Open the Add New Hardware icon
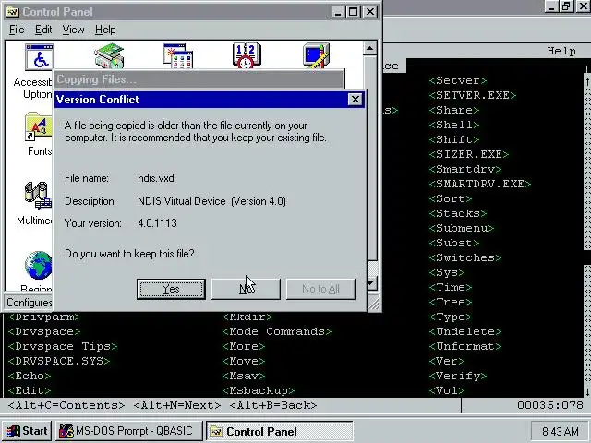 tap(109, 55)
